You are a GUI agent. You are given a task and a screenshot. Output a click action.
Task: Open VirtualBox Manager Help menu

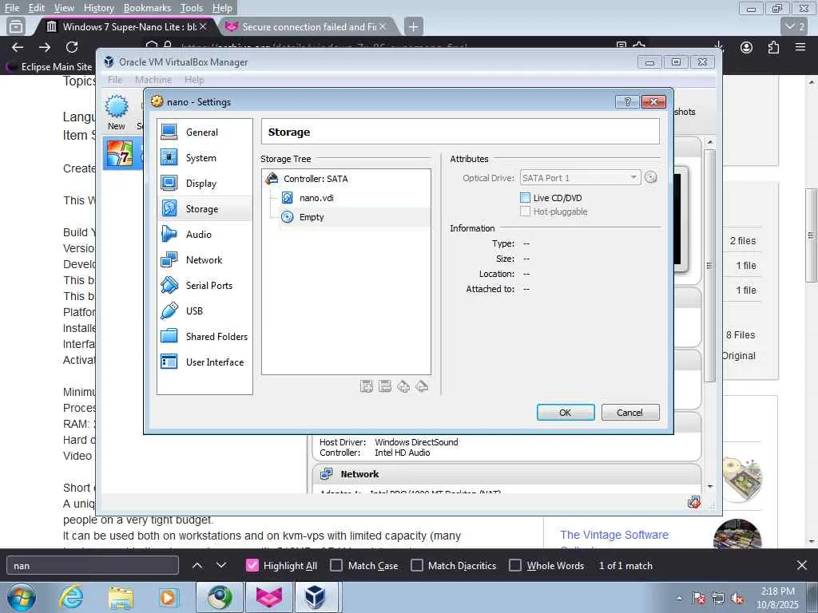click(x=194, y=80)
